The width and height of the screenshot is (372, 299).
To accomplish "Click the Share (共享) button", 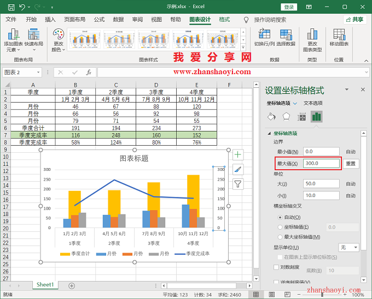I will [x=355, y=20].
